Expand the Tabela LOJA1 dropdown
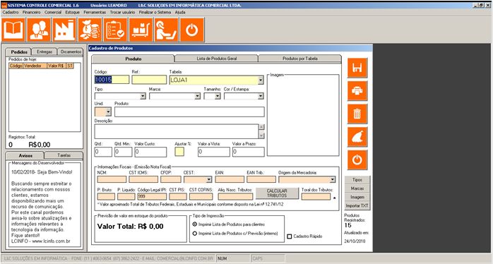 [261, 80]
